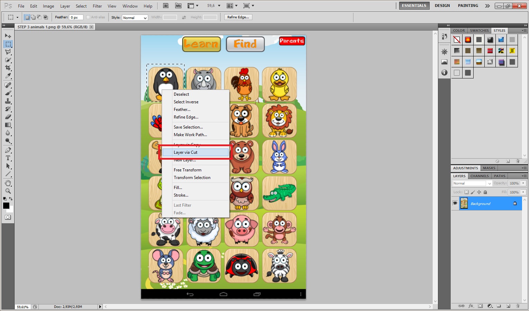Open the layer Fill slider arrow
The height and width of the screenshot is (311, 529).
523,192
